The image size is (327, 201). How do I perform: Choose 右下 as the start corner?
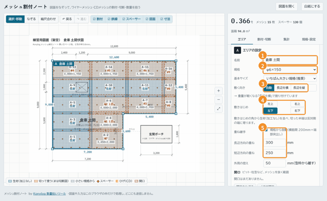297,111
